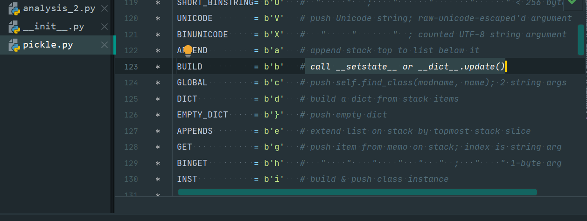This screenshot has width=587, height=221.
Task: Open the __init__.py tab
Action: [x=53, y=27]
